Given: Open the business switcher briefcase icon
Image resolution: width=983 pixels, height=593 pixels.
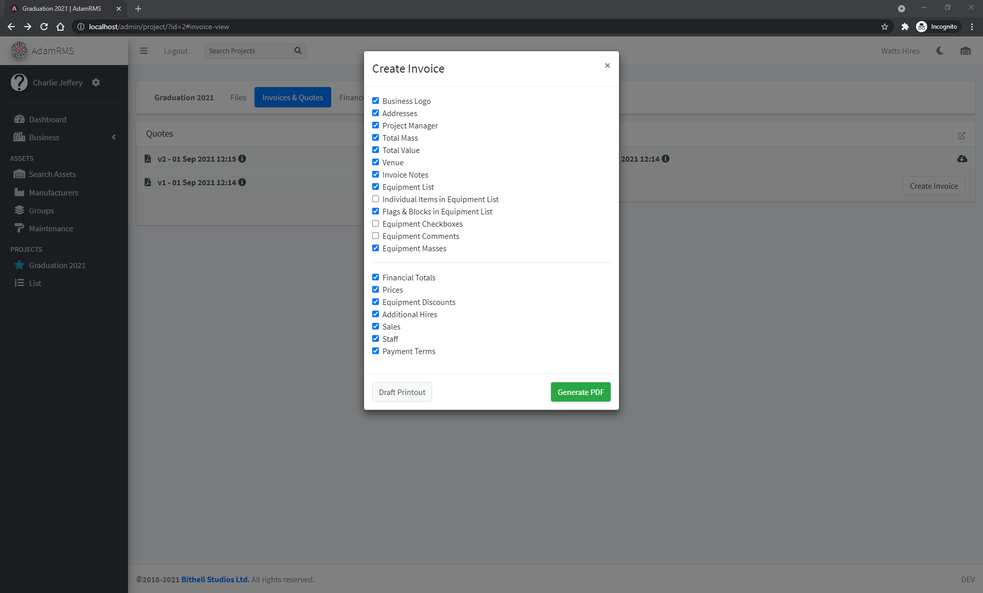Looking at the screenshot, I should pyautogui.click(x=966, y=51).
